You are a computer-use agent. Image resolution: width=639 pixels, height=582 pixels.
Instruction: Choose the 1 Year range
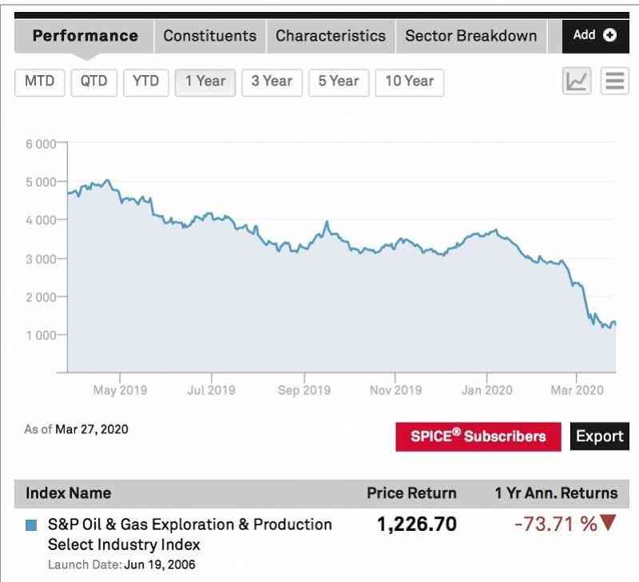(x=205, y=81)
